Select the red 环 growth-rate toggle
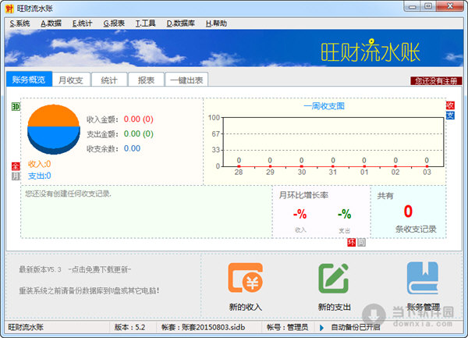 (351, 242)
